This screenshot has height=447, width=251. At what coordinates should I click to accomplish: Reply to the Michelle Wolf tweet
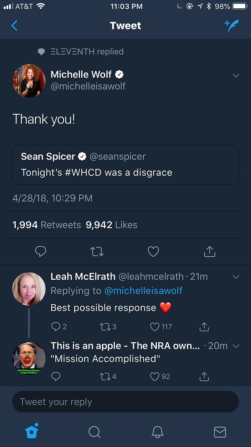(40, 251)
